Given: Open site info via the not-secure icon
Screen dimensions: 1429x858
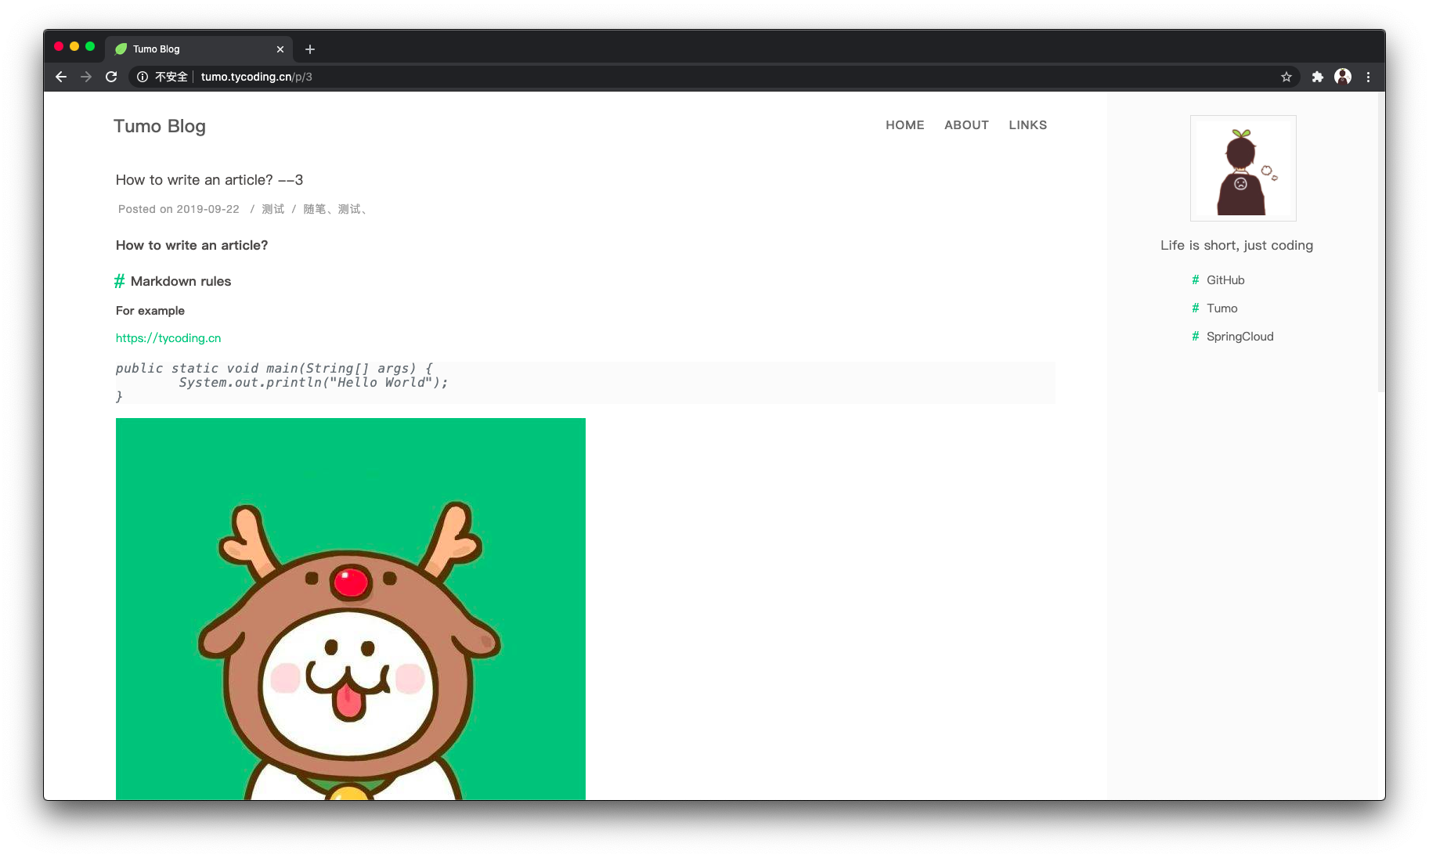Looking at the screenshot, I should click(x=143, y=77).
